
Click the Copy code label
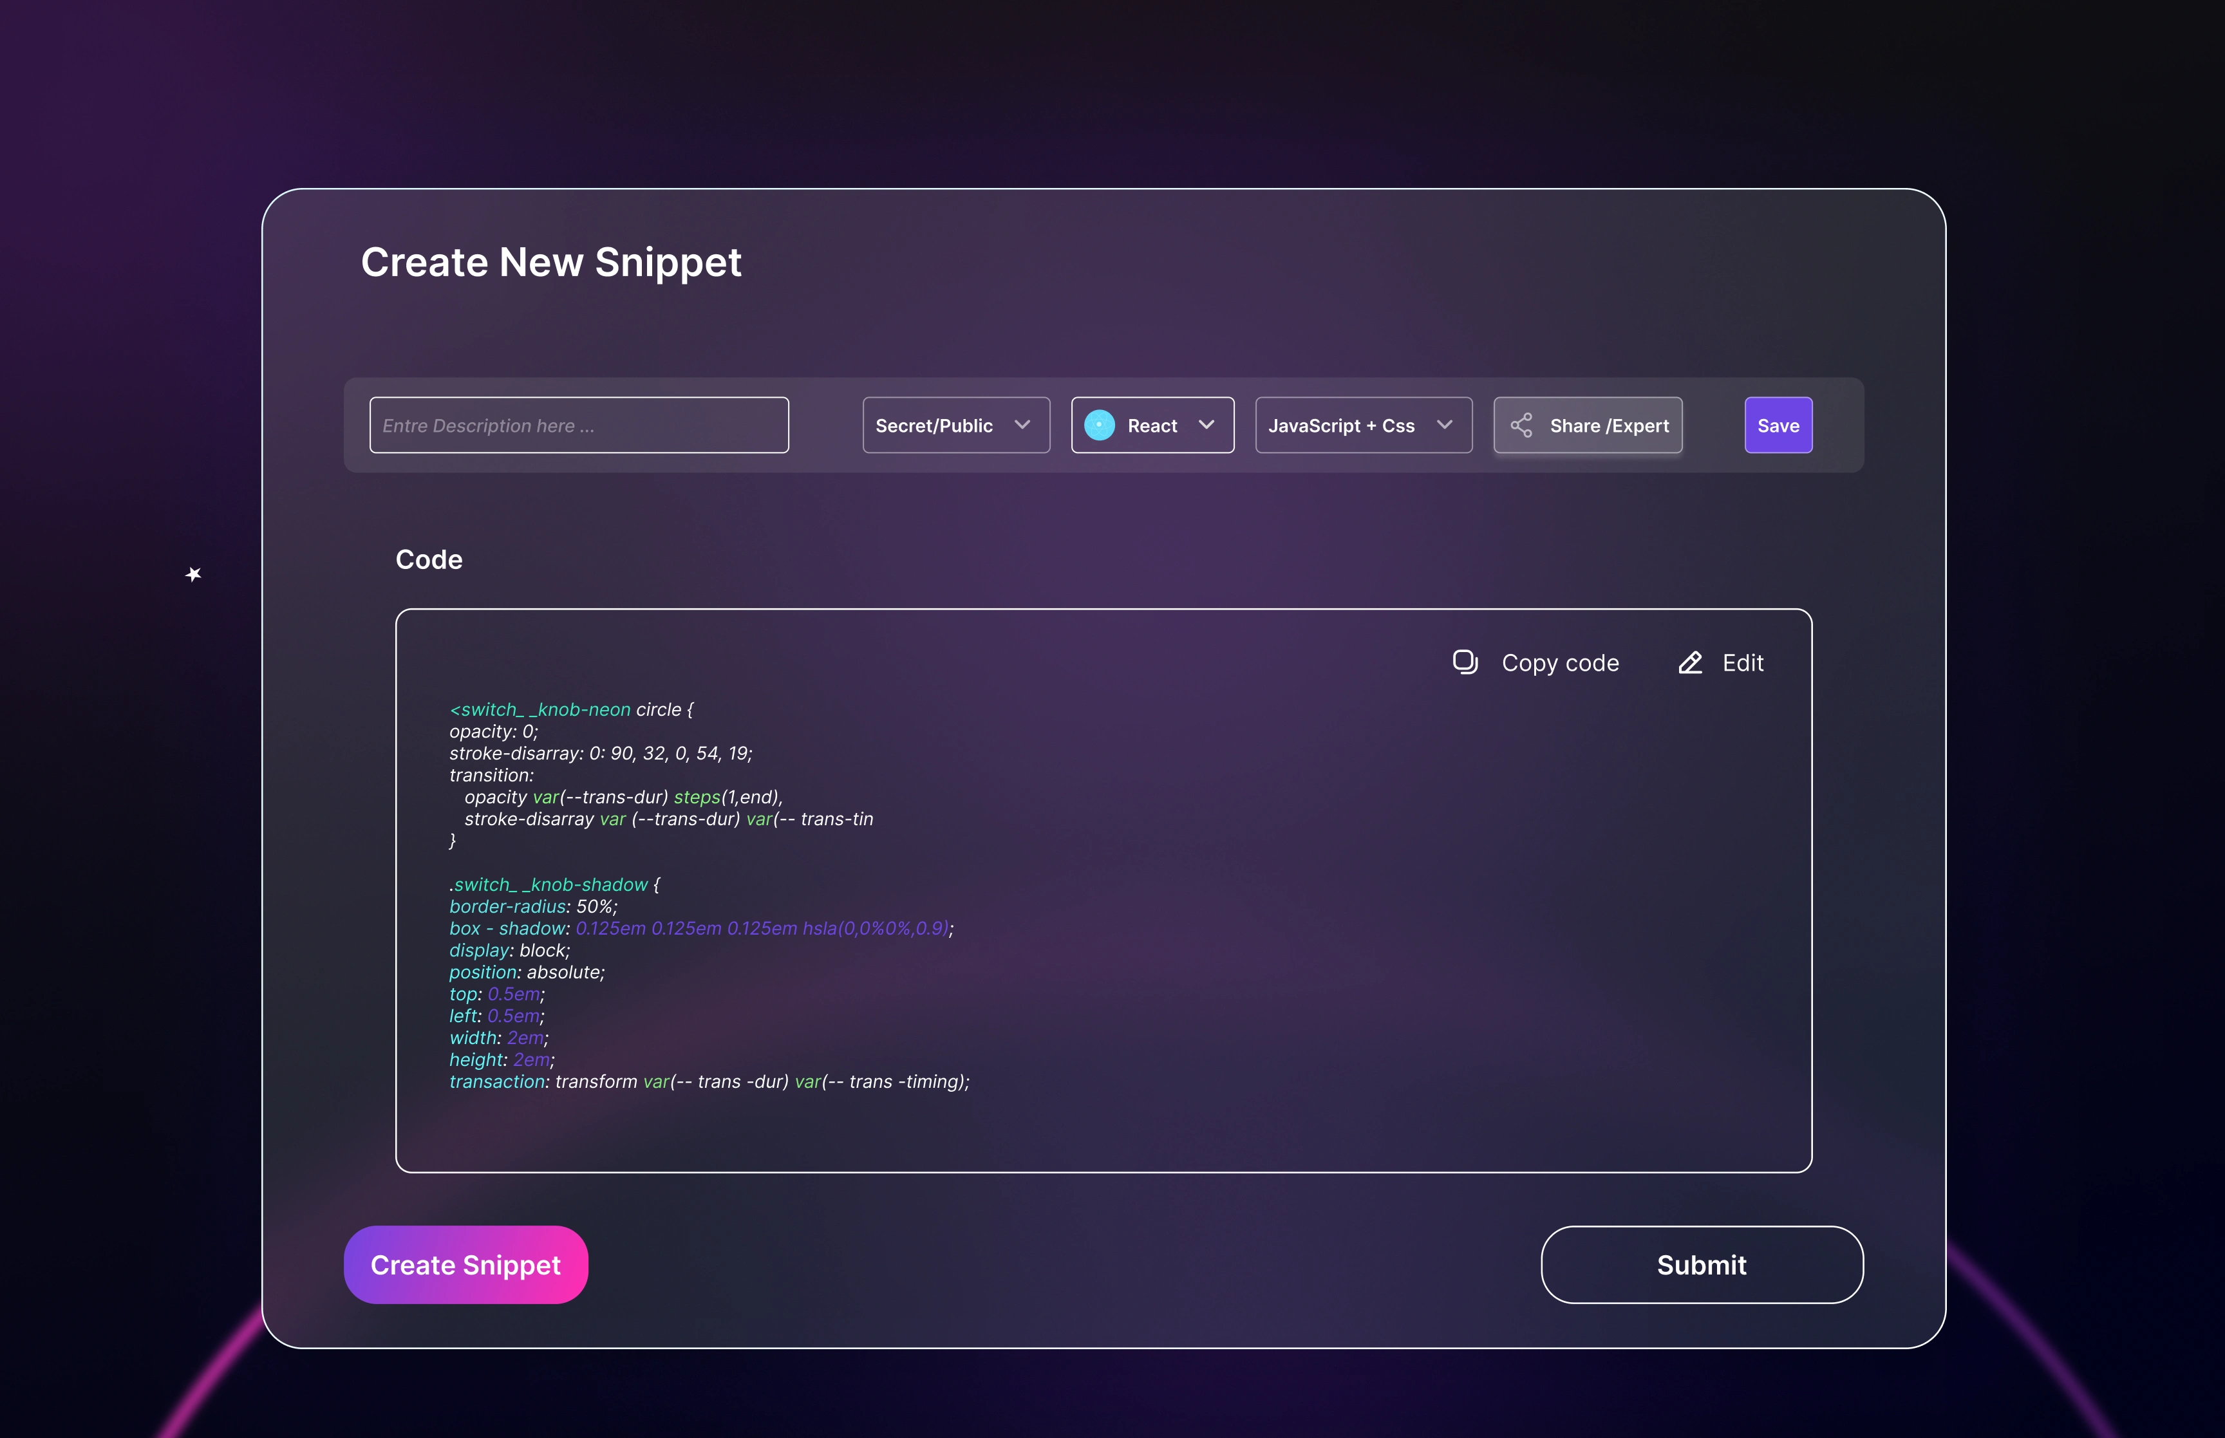point(1559,662)
